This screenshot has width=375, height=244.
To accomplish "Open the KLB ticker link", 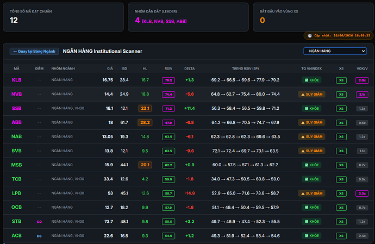I will coord(16,80).
